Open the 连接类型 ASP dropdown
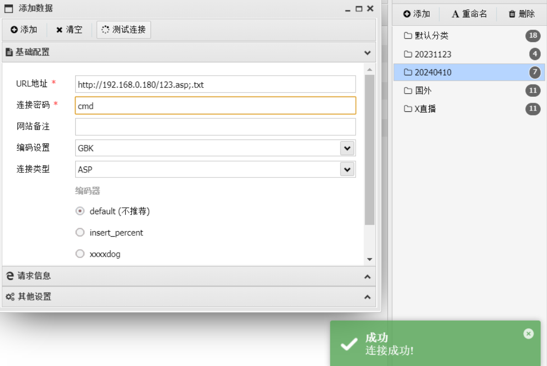 (347, 169)
